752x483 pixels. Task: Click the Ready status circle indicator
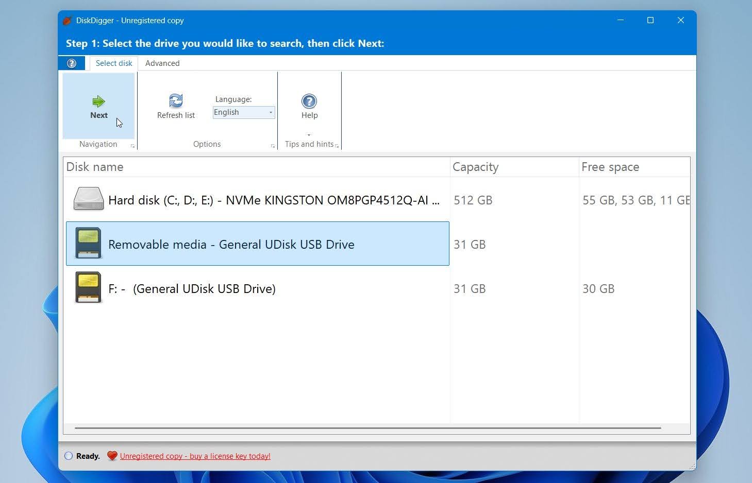[x=69, y=456]
